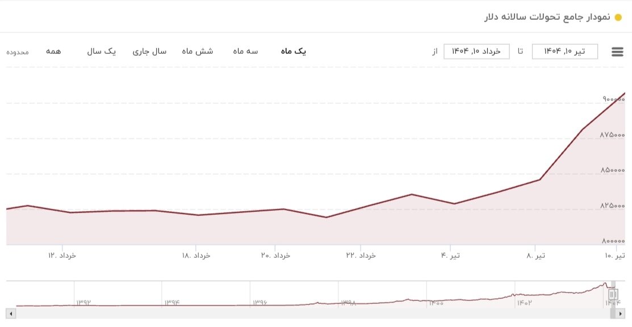632x327 pixels.
Task: Show all data with همه
Action: pyautogui.click(x=53, y=52)
